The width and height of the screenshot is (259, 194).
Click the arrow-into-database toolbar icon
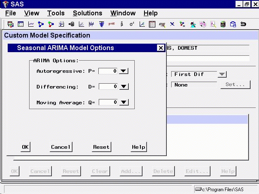point(71,24)
